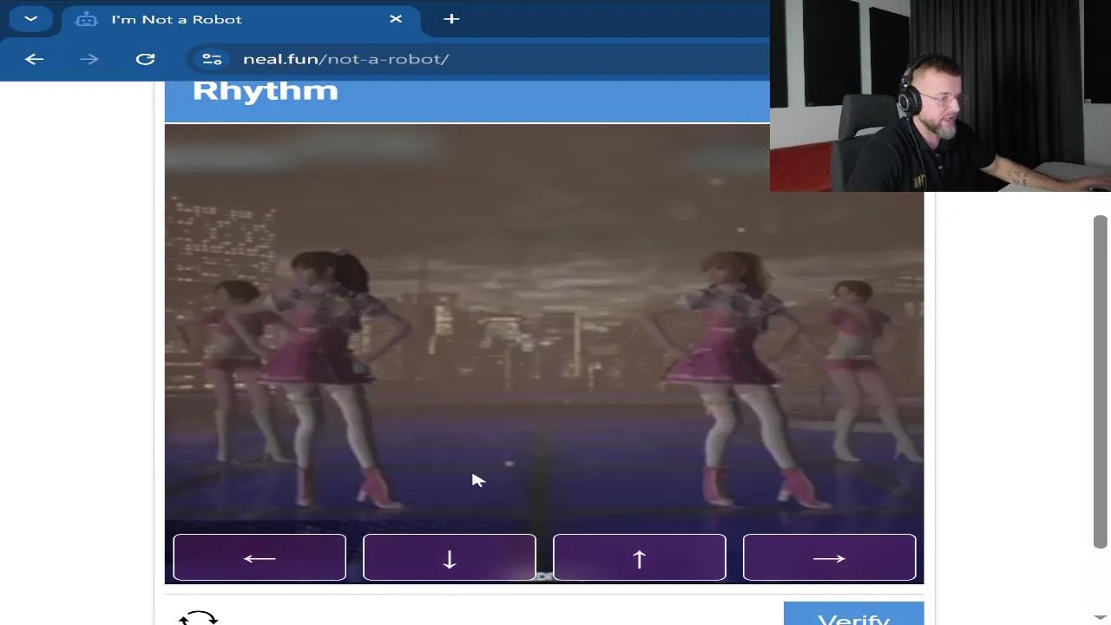Select the I'm Not a Robot tab
Screen dimensions: 1111x625
pyautogui.click(x=240, y=19)
